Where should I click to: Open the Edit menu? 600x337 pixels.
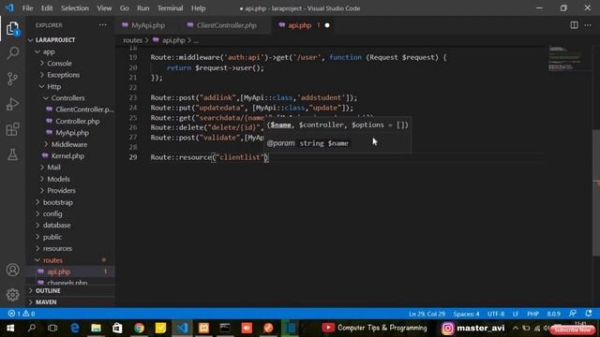pyautogui.click(x=47, y=8)
